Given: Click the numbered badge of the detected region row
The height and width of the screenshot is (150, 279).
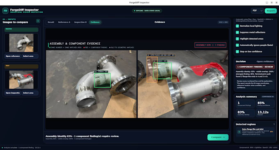Looking at the screenshot, I should pos(239,132).
